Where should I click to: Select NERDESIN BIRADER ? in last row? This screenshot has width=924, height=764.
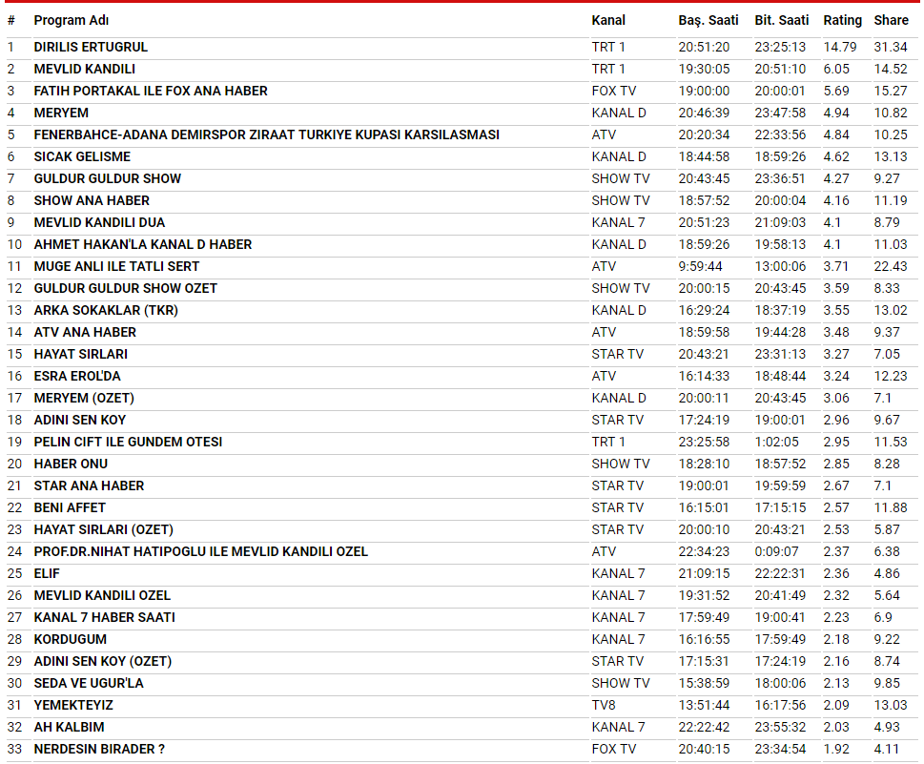tap(99, 749)
